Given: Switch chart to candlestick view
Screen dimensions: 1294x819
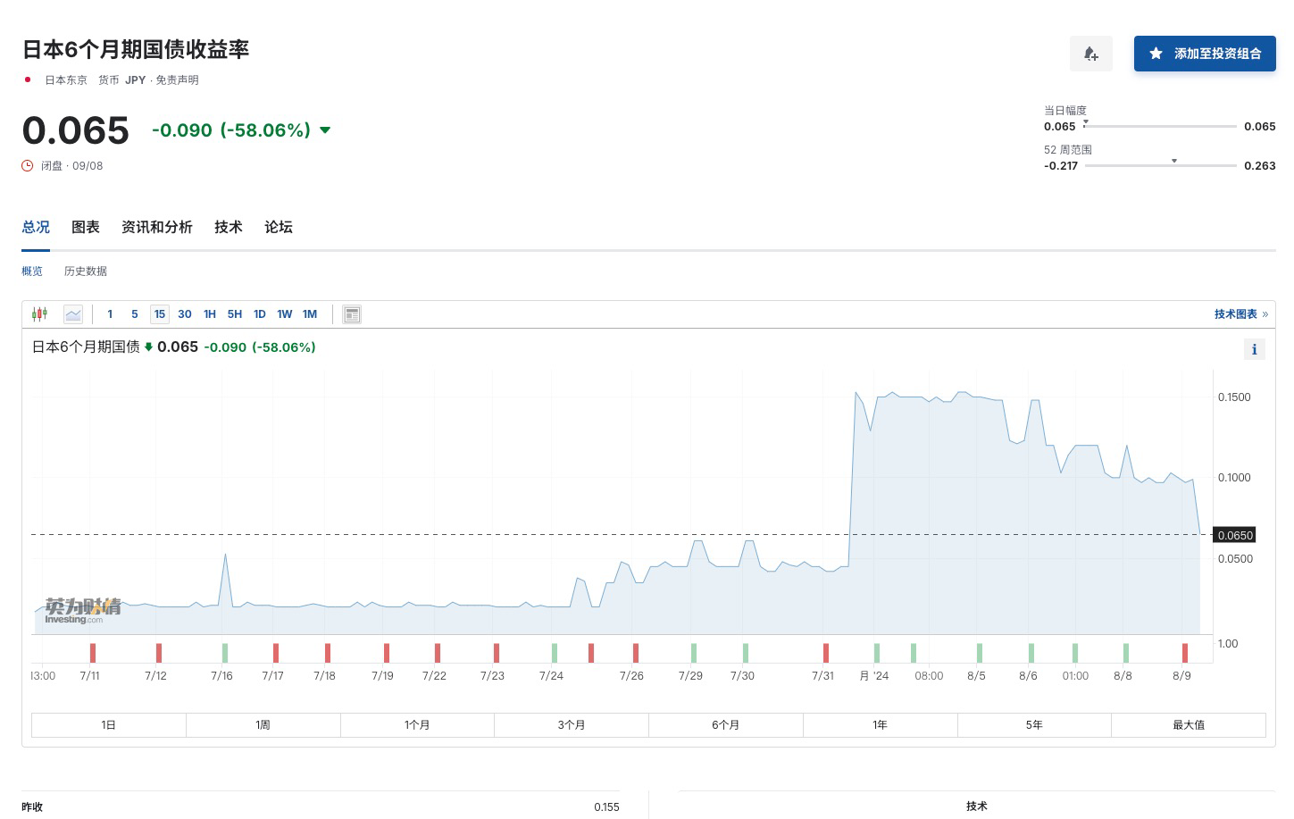Looking at the screenshot, I should 39,314.
